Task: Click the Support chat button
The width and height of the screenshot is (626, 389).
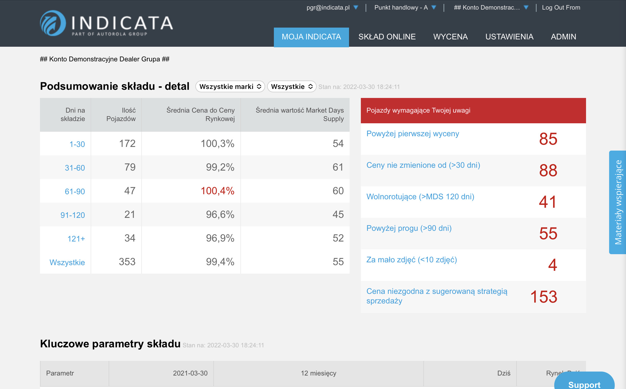Action: pos(584,384)
